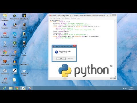Click the Ln/Col indicator in status bar
Image resolution: width=137 pixels, height=103 pixels.
tap(113, 78)
